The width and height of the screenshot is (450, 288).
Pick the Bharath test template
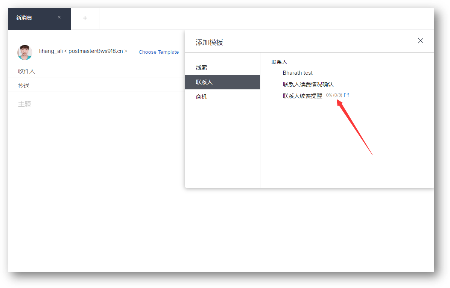tap(298, 73)
